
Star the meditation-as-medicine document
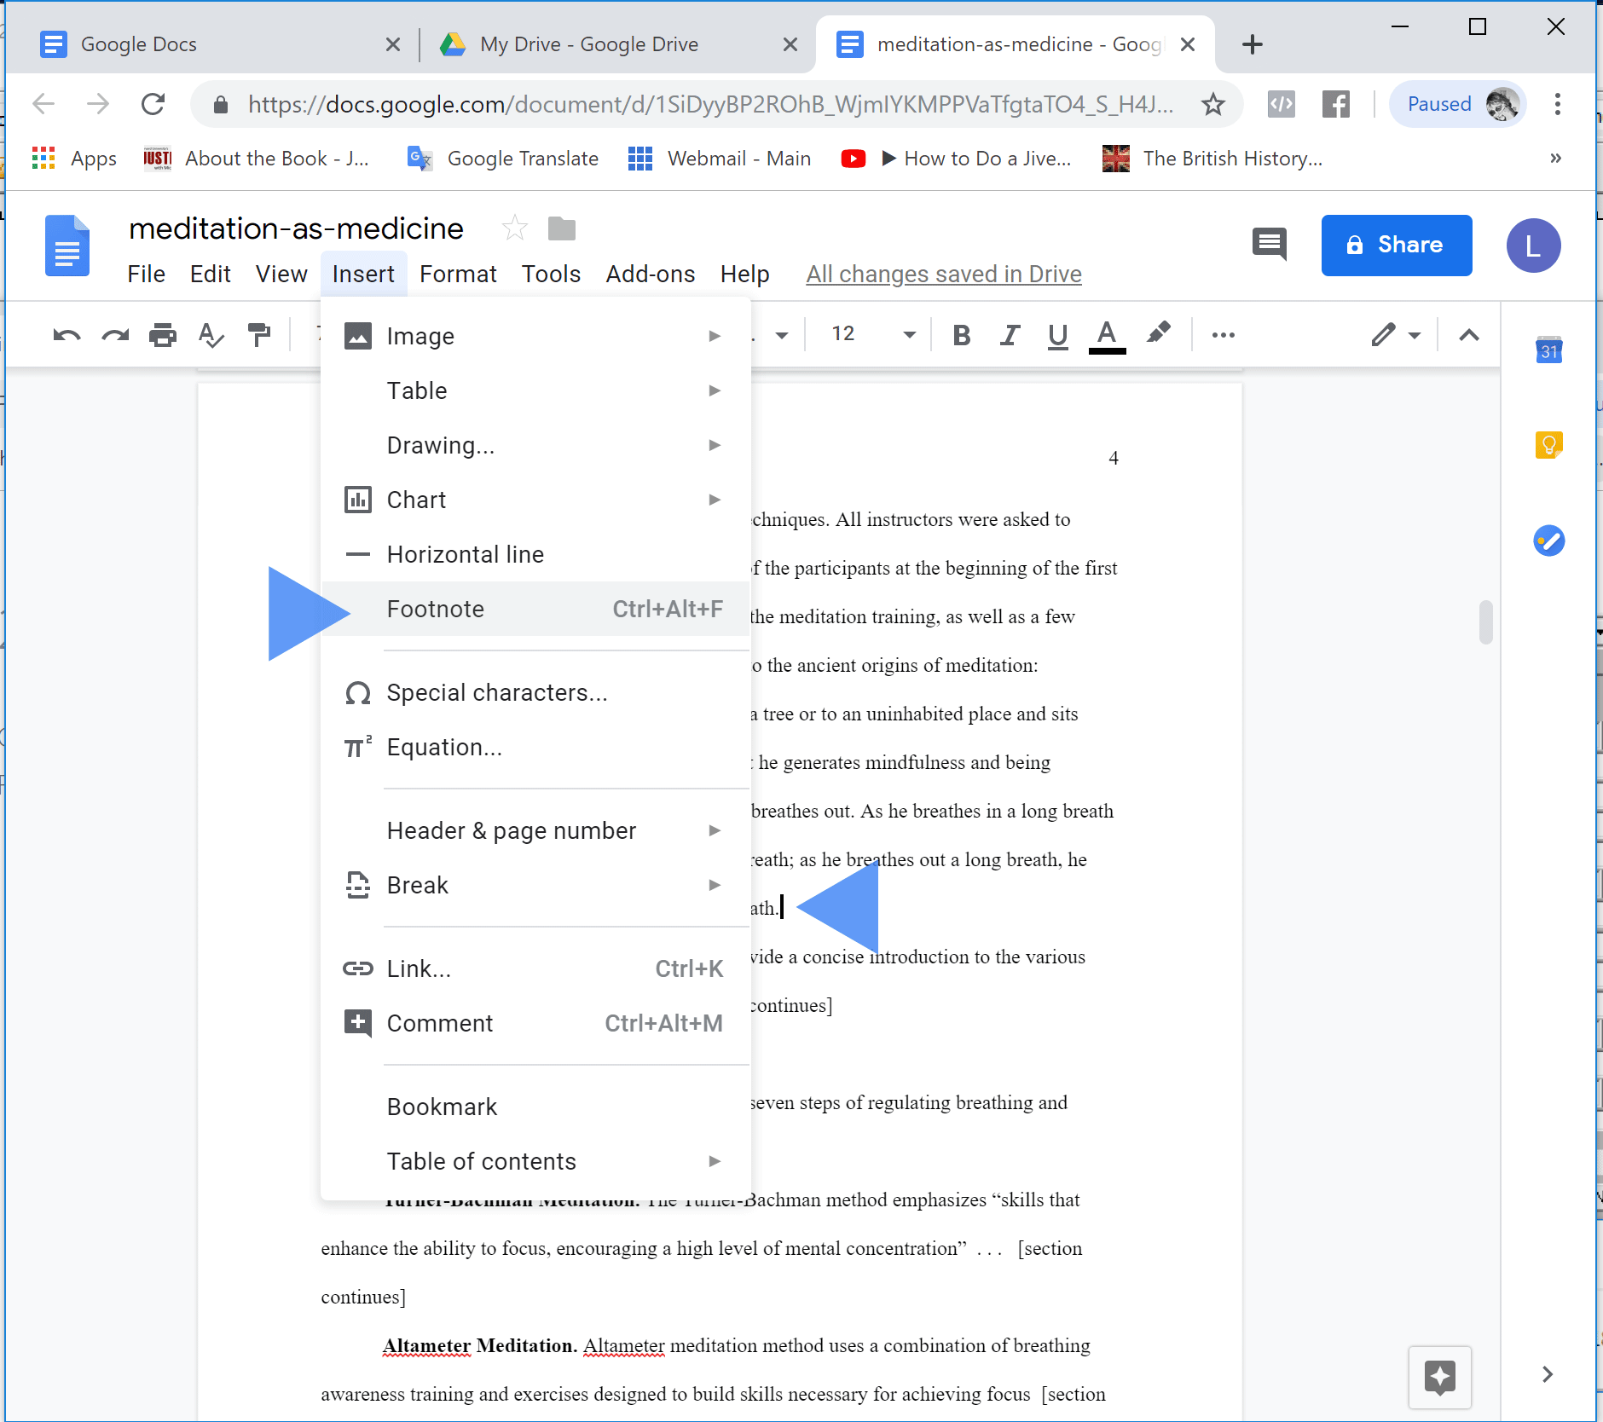click(x=514, y=228)
